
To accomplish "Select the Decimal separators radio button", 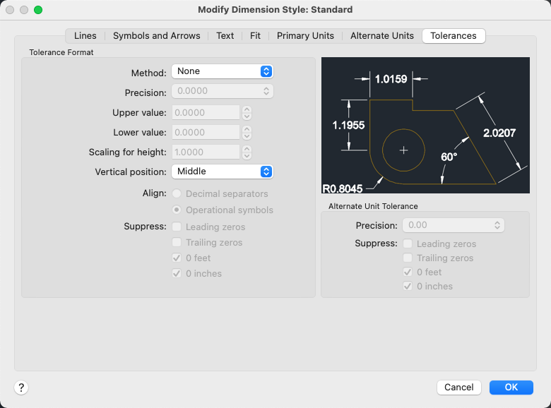I will pos(177,193).
